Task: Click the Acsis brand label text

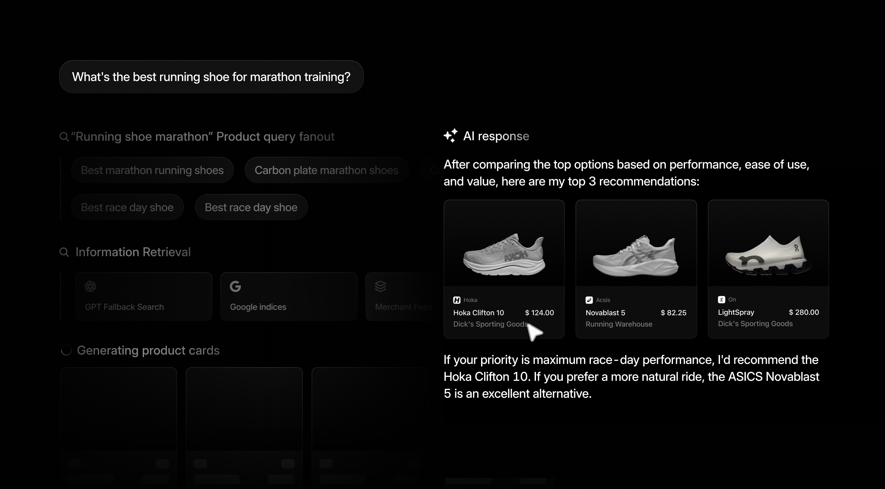Action: (603, 300)
